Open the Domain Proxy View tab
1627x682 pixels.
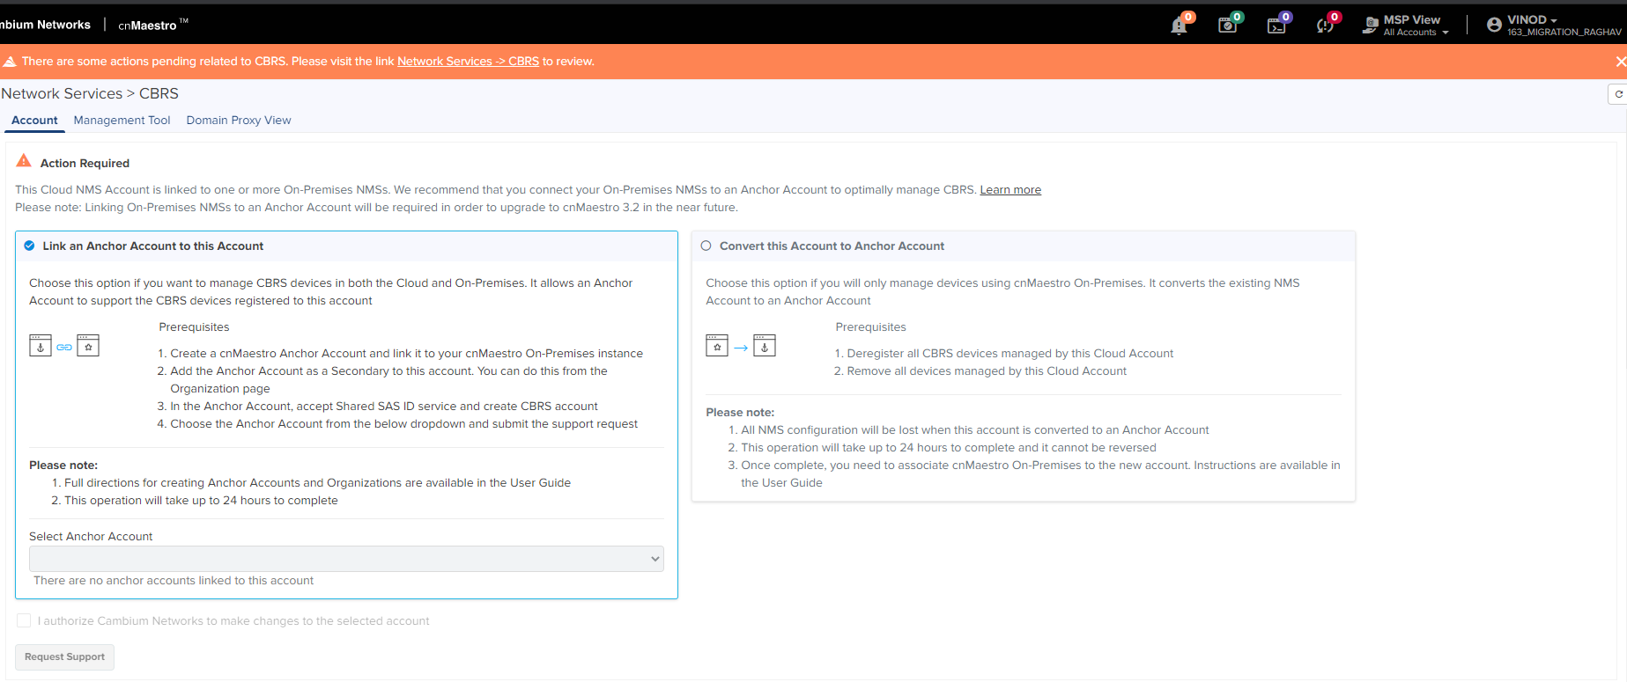239,121
